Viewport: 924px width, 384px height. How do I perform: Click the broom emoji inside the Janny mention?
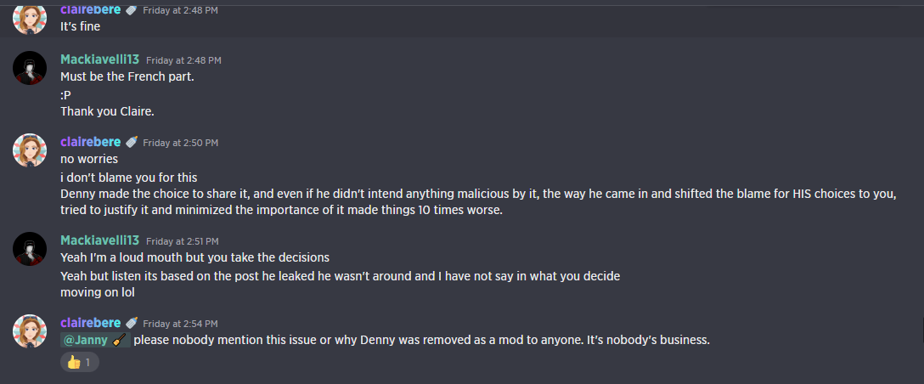pyautogui.click(x=120, y=341)
